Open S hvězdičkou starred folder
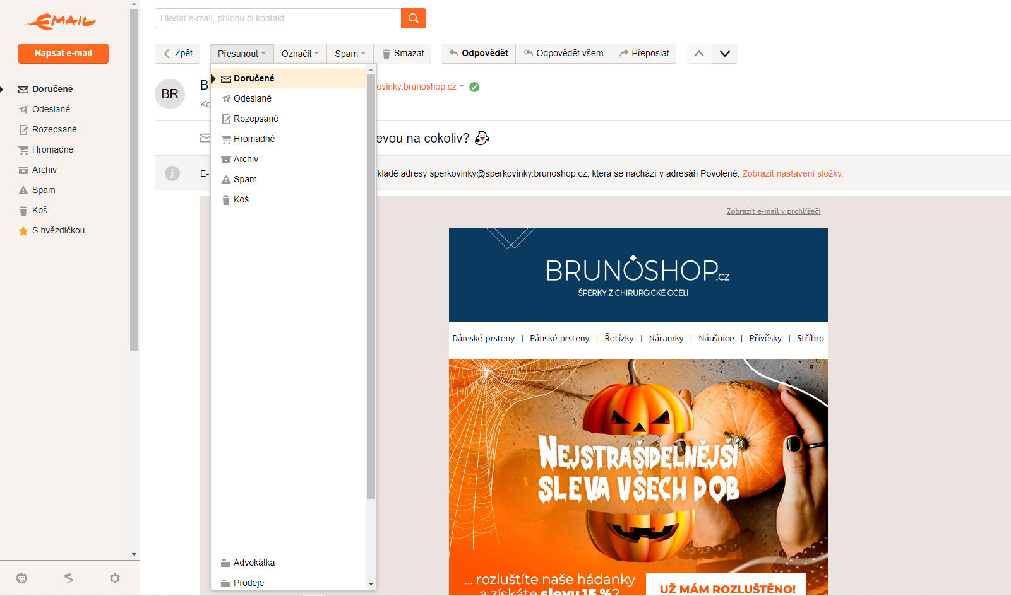1011x596 pixels. pos(58,230)
